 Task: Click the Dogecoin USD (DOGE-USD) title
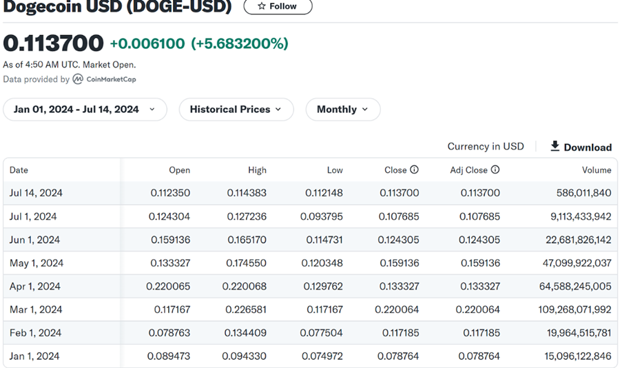(x=117, y=7)
